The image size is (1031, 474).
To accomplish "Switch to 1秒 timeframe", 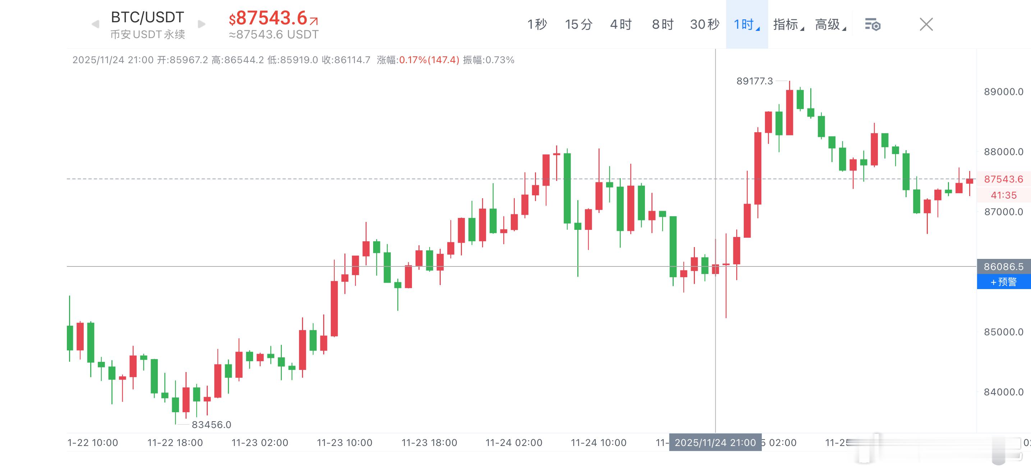I will pyautogui.click(x=537, y=24).
